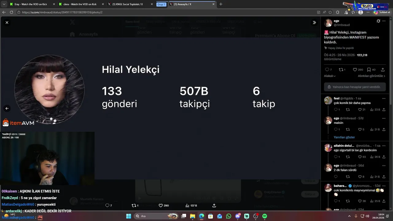Close the photo viewer with the X
This screenshot has width=393, height=221.
coord(7,22)
